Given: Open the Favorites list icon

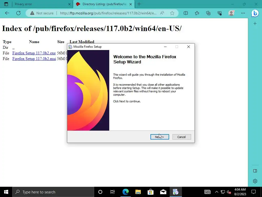Looking at the screenshot, I should point(197,13).
